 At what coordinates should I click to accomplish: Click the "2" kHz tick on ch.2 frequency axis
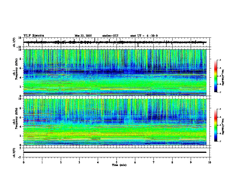[x=21, y=136]
